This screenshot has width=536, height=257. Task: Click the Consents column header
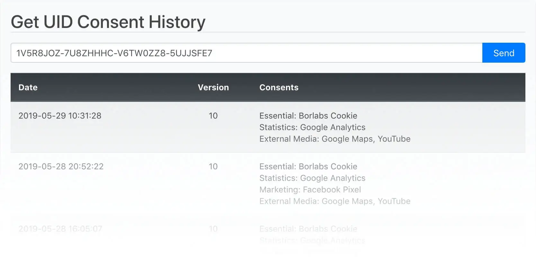click(279, 87)
